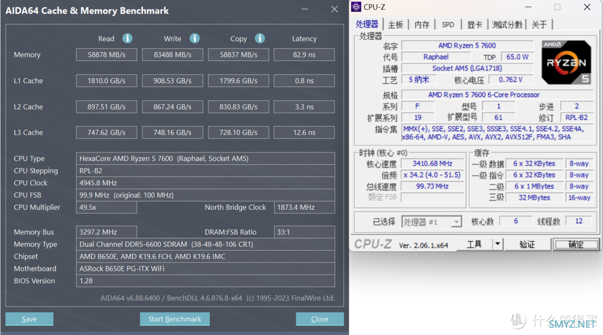The image size is (603, 335).
Task: Click the Chipset field AMD B650E
Action: click(x=205, y=256)
